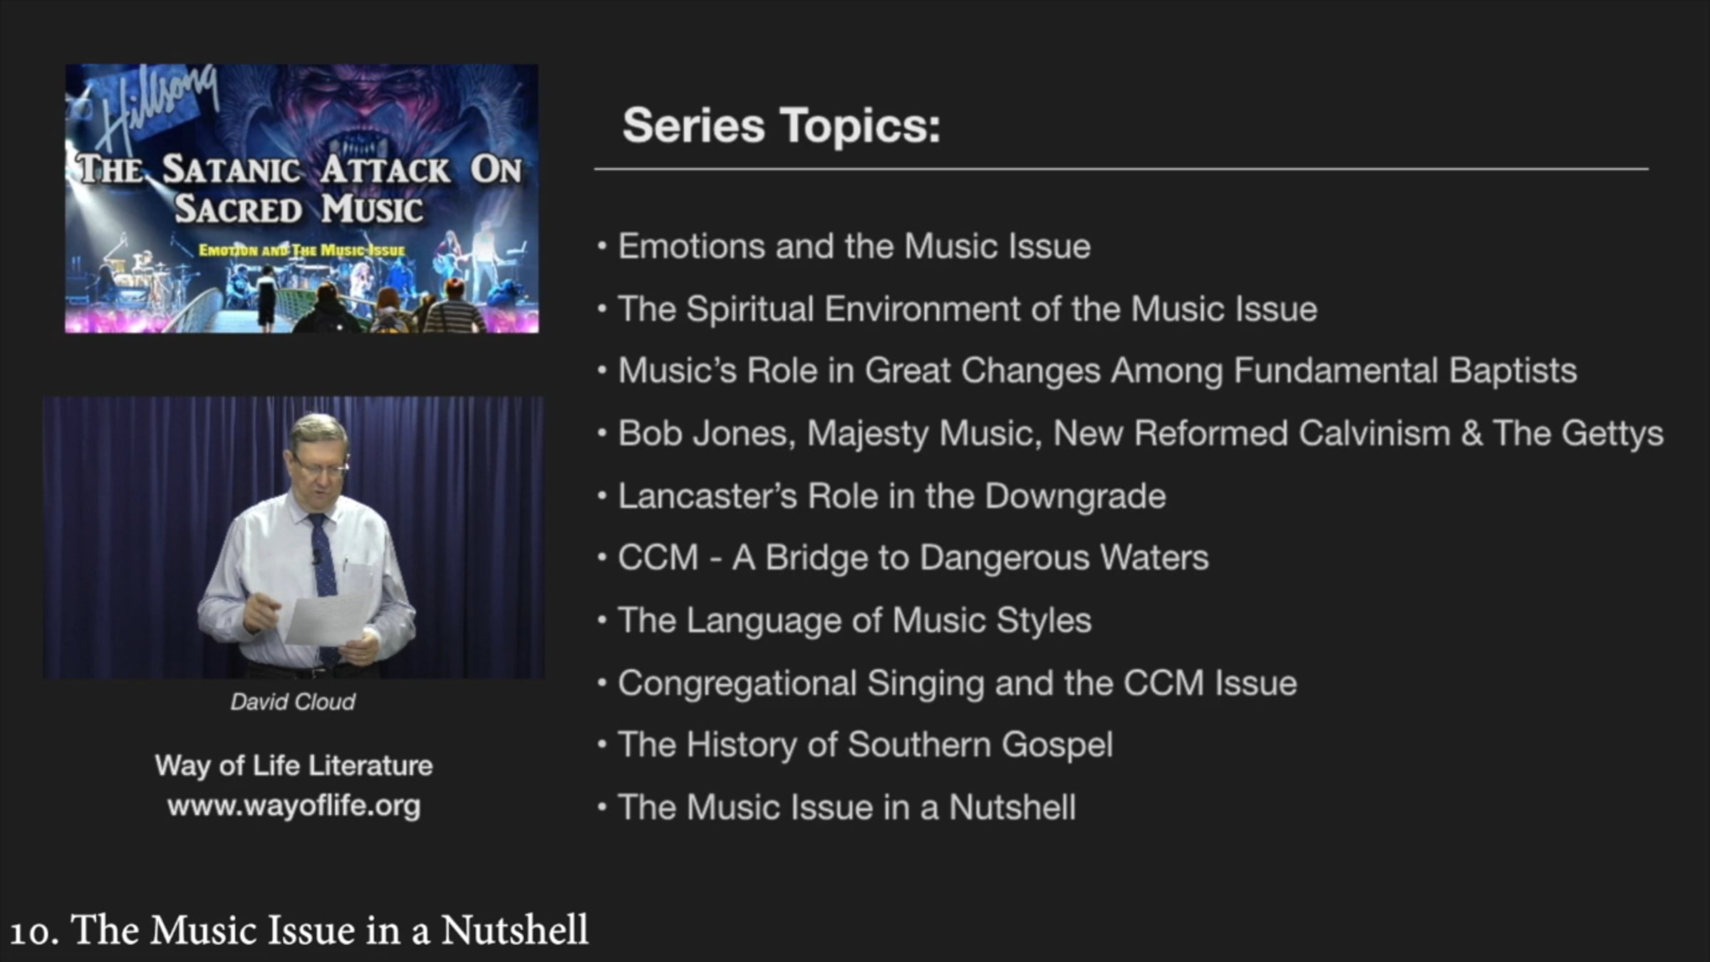
Task: Open 'Lancaster's Role in the Downgrade' topic
Action: [x=891, y=496]
